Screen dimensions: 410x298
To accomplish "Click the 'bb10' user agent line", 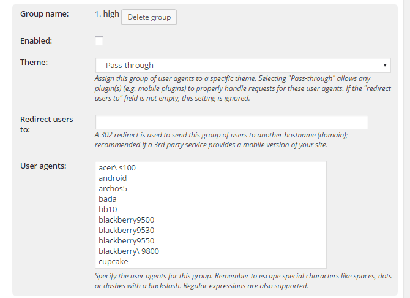I will click(x=108, y=210).
